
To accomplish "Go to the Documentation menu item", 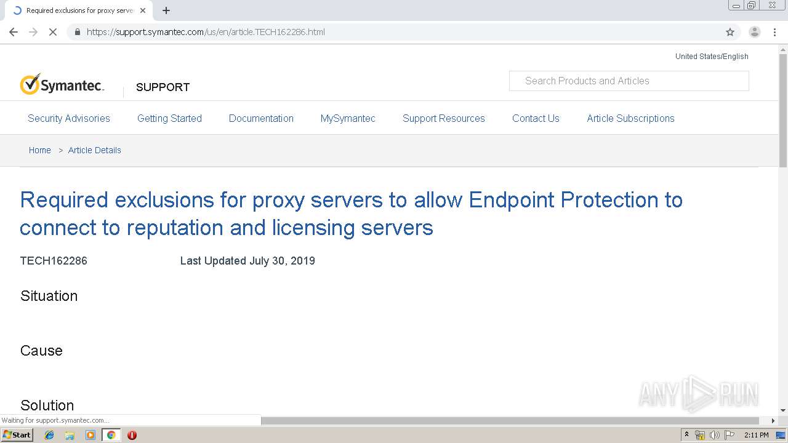I will (x=261, y=118).
